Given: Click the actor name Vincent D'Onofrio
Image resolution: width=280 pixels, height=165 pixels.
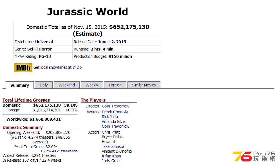Looking at the screenshot, I should pos(117,151).
